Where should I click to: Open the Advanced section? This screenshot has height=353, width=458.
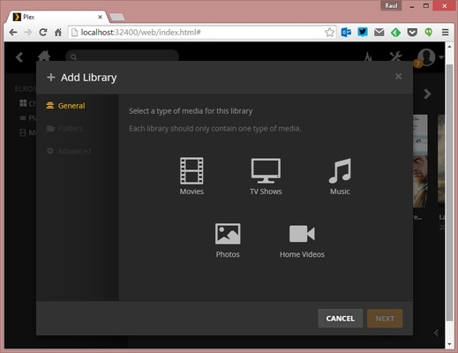(69, 151)
